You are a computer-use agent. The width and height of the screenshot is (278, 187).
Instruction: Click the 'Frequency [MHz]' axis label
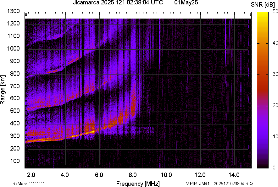tap(138, 184)
